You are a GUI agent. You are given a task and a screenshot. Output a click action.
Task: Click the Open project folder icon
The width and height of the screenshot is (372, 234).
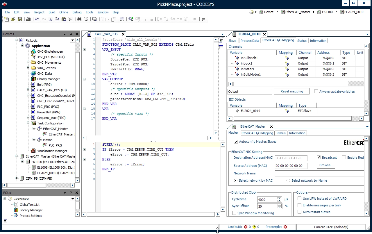13,19
